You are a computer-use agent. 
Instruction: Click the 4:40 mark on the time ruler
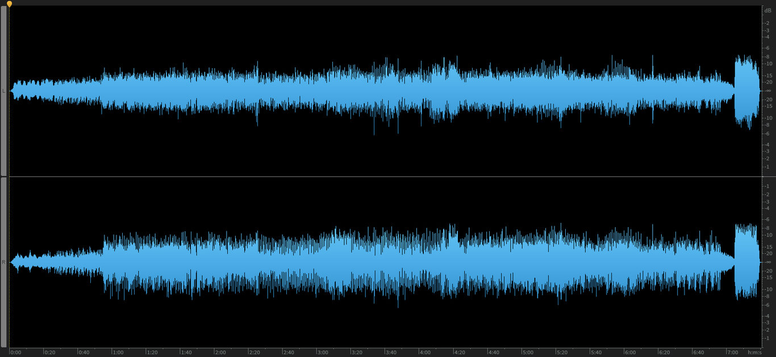tap(494, 352)
